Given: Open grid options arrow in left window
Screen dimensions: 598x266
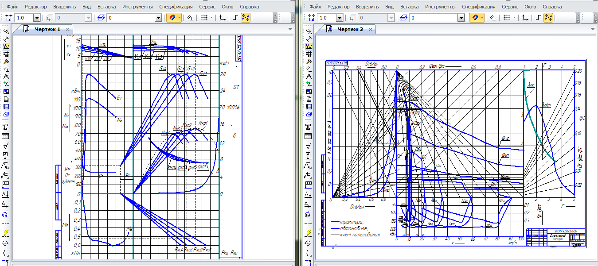Looking at the screenshot, I should tap(211, 18).
